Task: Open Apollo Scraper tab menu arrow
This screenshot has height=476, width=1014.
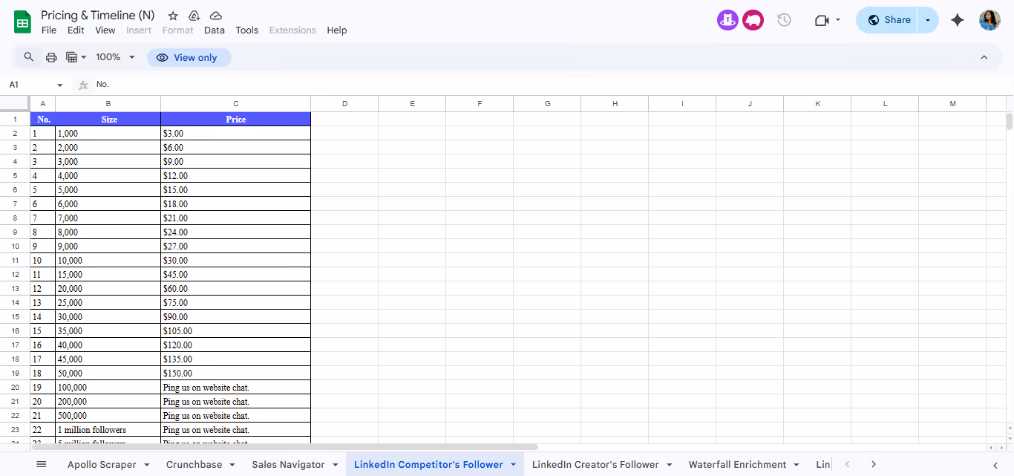Action: (x=146, y=465)
